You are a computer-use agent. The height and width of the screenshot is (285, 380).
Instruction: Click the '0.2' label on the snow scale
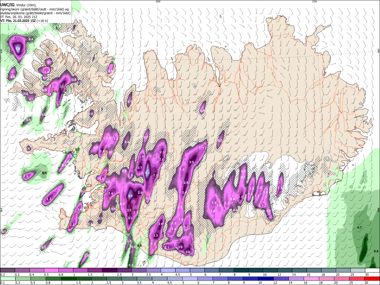point(2,275)
